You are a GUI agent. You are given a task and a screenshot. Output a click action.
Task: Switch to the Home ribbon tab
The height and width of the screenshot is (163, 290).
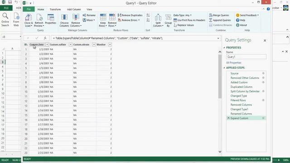point(41,9)
